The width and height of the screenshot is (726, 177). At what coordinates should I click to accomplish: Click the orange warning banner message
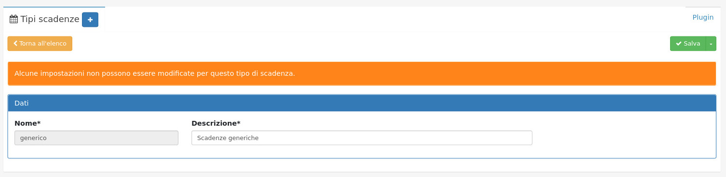point(362,73)
